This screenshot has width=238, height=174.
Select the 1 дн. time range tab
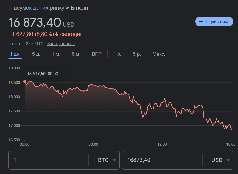15,54
